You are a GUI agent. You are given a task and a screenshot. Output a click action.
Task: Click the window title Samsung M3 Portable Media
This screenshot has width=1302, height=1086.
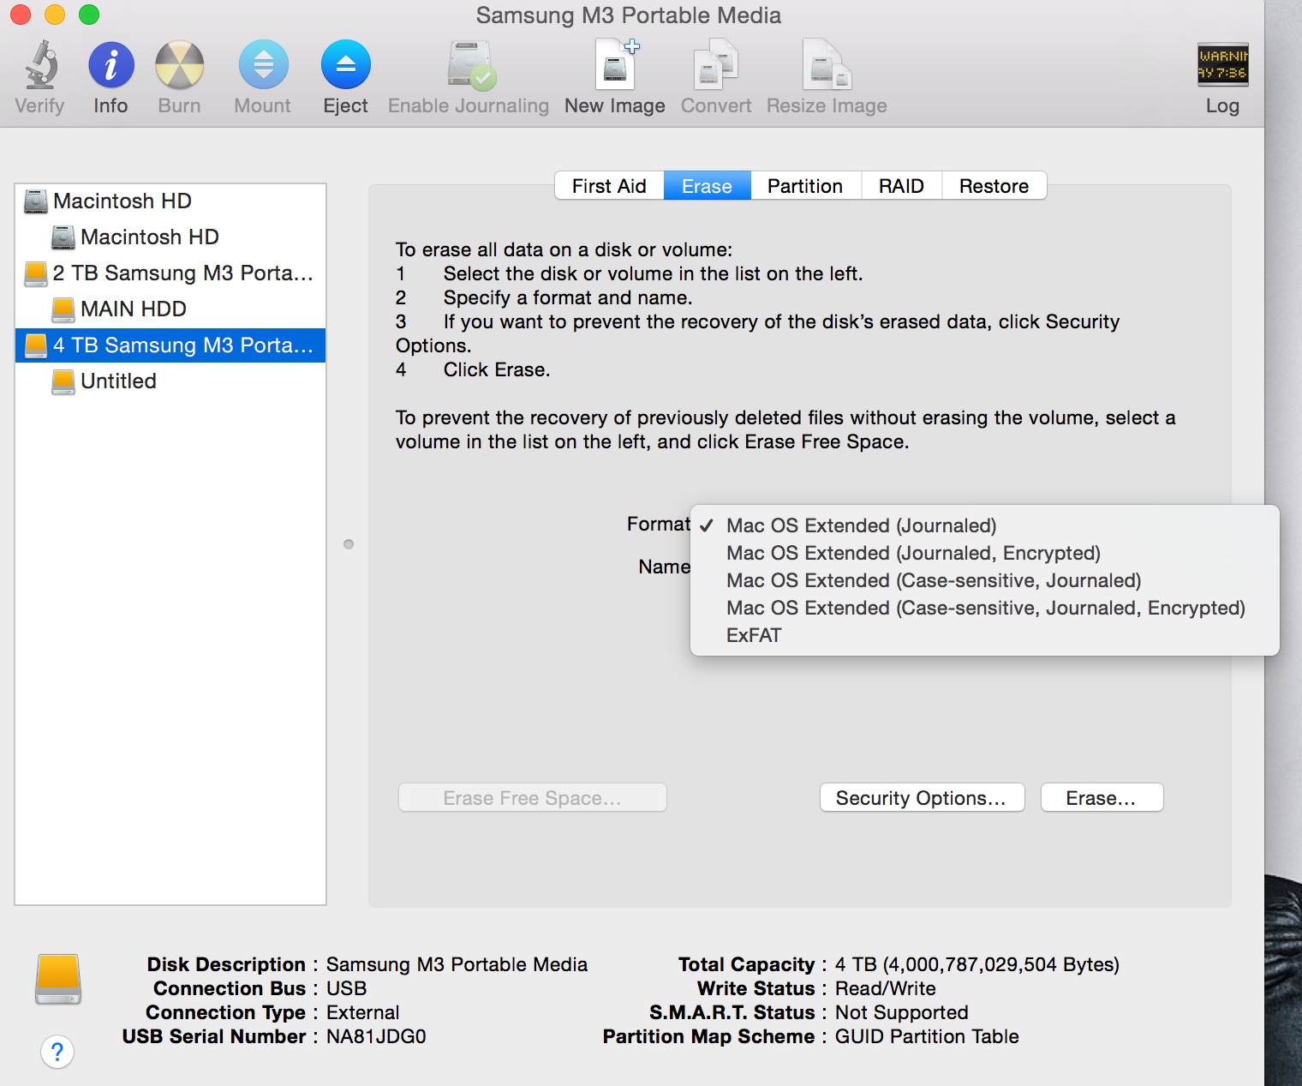[x=629, y=15]
